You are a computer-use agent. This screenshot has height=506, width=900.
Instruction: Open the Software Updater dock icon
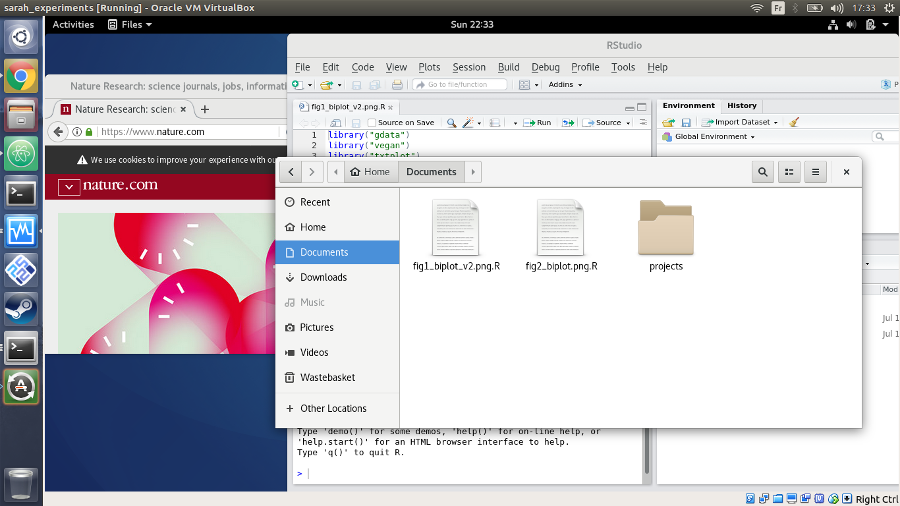pos(21,387)
